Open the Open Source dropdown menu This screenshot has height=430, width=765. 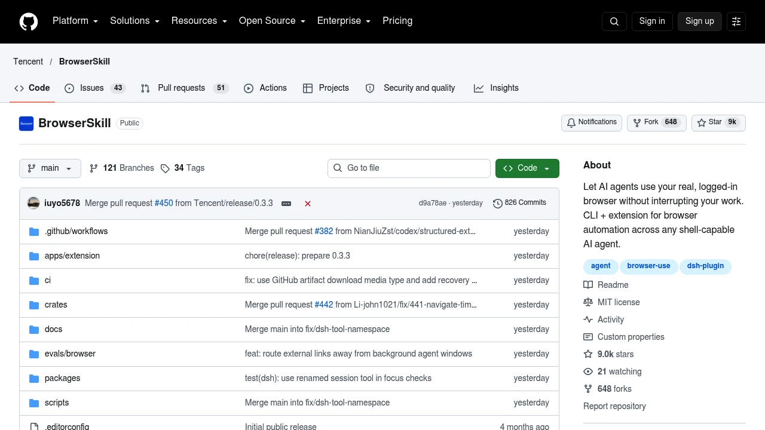coord(272,21)
